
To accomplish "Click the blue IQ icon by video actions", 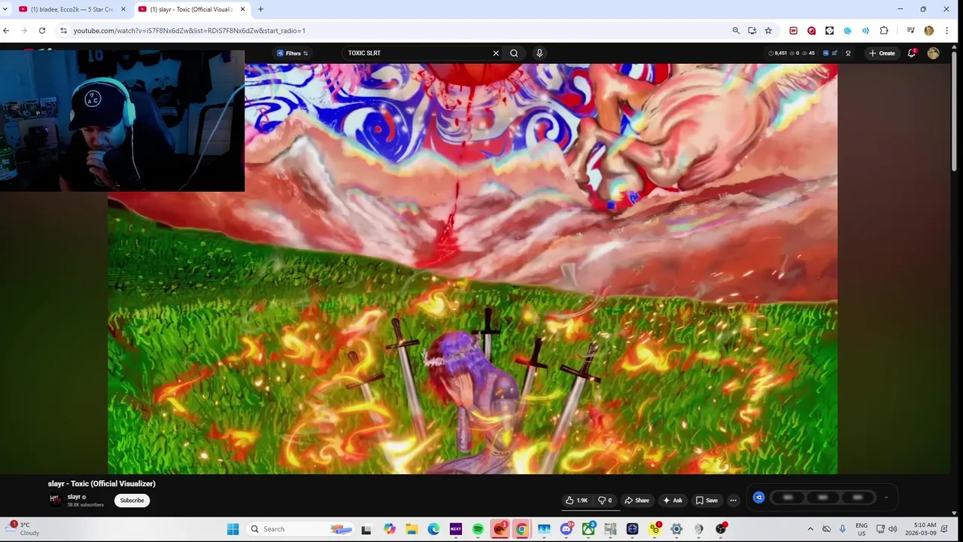I will point(759,498).
